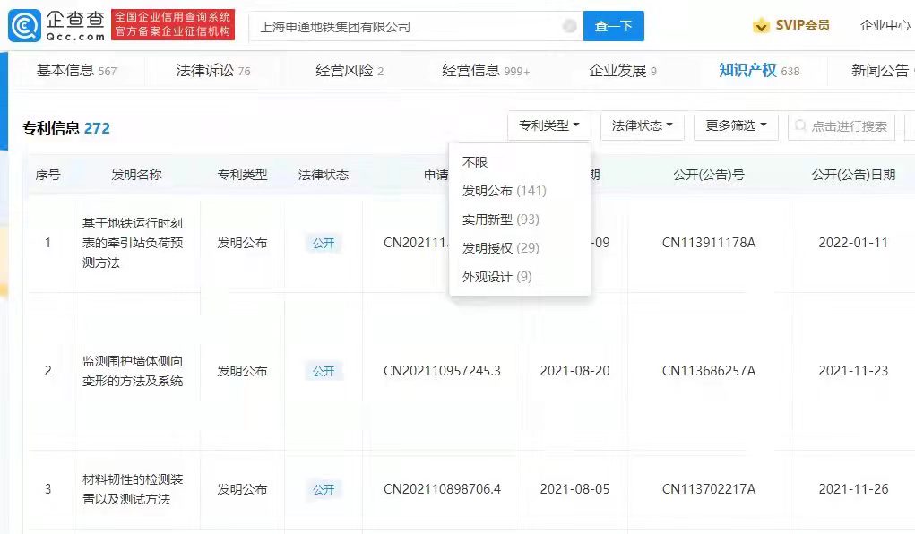The height and width of the screenshot is (534, 915).
Task: Click the magnifier icon in patent search
Action: pyautogui.click(x=800, y=125)
